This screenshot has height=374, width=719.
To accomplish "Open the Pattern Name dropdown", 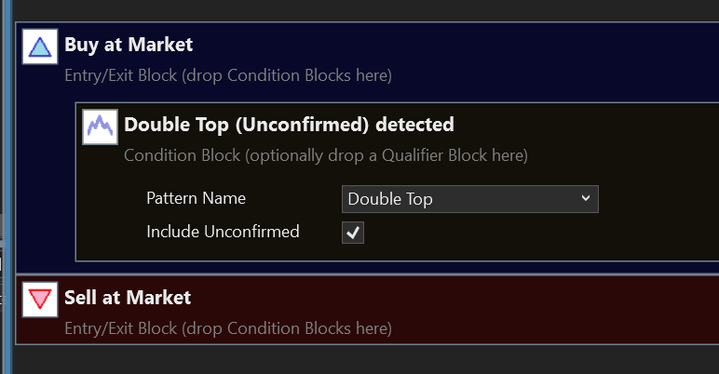I will click(469, 199).
